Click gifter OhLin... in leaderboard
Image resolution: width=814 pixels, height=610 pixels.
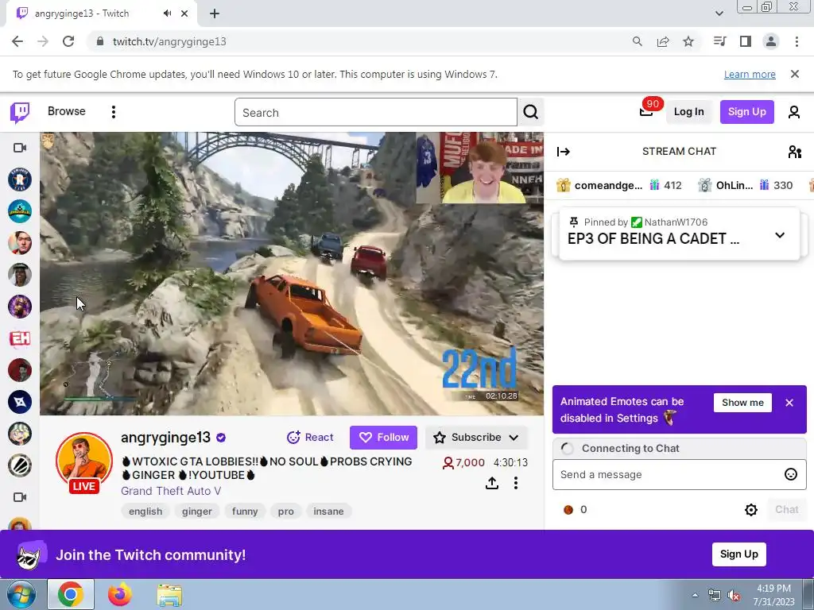(734, 185)
